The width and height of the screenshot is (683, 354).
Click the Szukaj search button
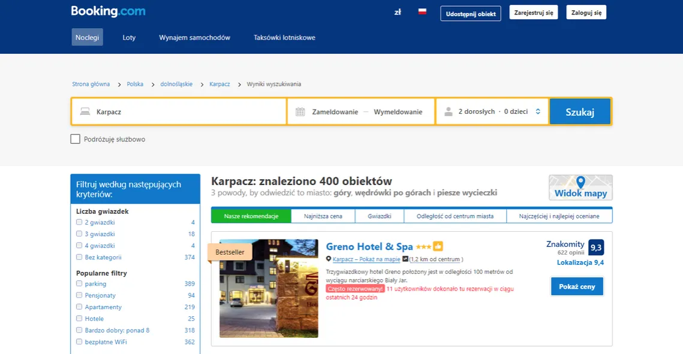[580, 111]
